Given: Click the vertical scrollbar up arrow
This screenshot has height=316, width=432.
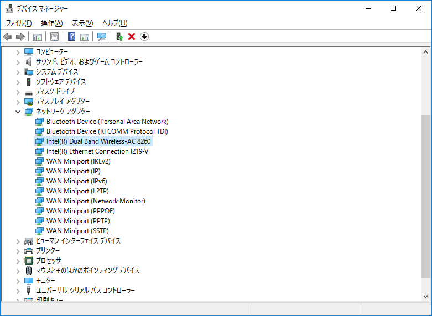Looking at the screenshot, I should (x=426, y=52).
